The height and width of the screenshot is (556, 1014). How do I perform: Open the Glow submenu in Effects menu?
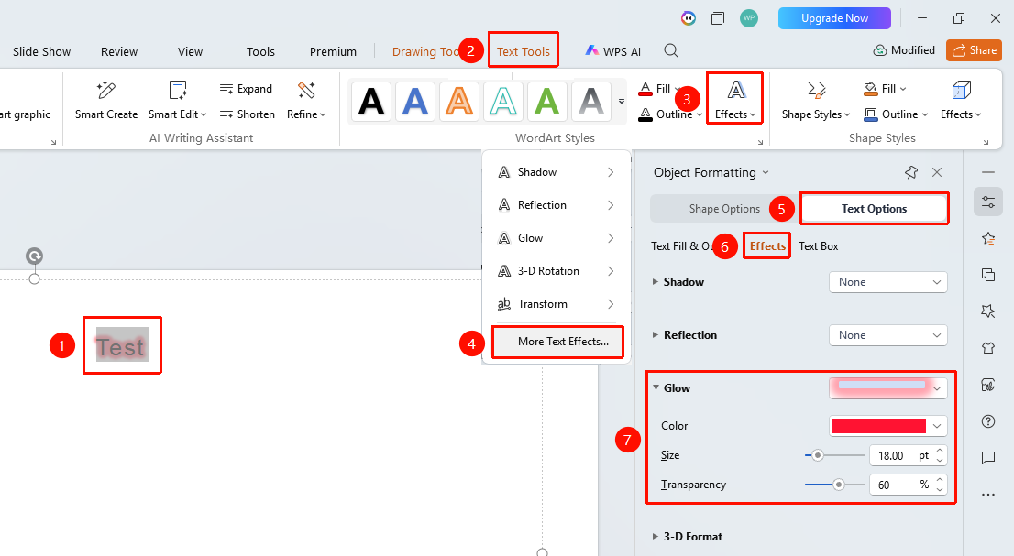557,237
